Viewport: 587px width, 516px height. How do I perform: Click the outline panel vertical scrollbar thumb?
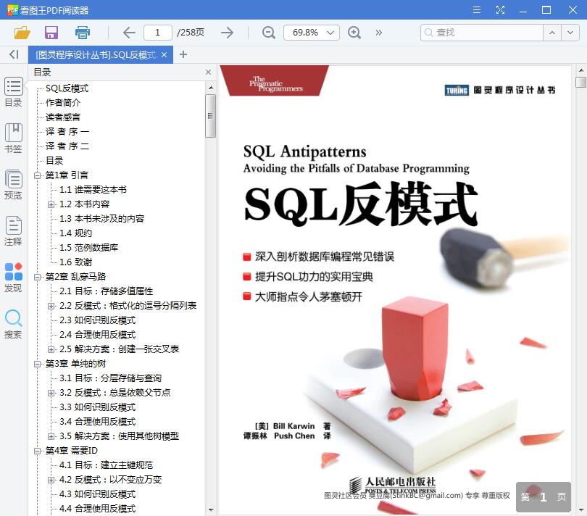point(210,116)
